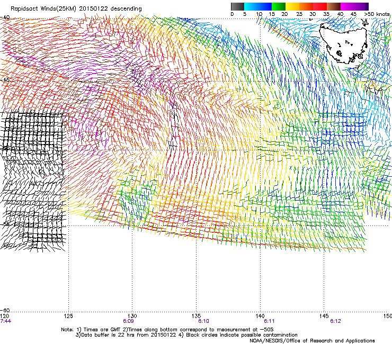
Task: Click the map title 'Rapidsact Winds(25KM) 20150122 descending'
Action: pos(76,8)
